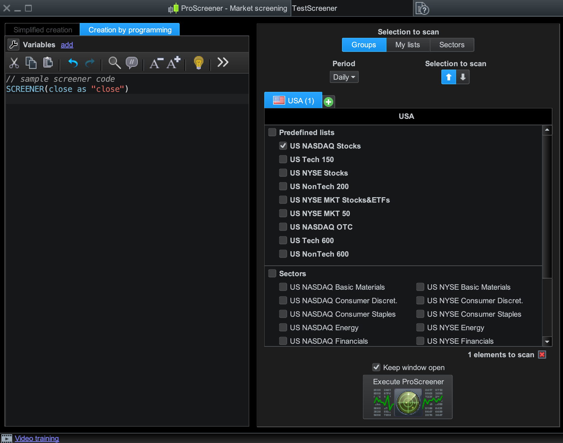Switch to My lists tab

coord(408,45)
